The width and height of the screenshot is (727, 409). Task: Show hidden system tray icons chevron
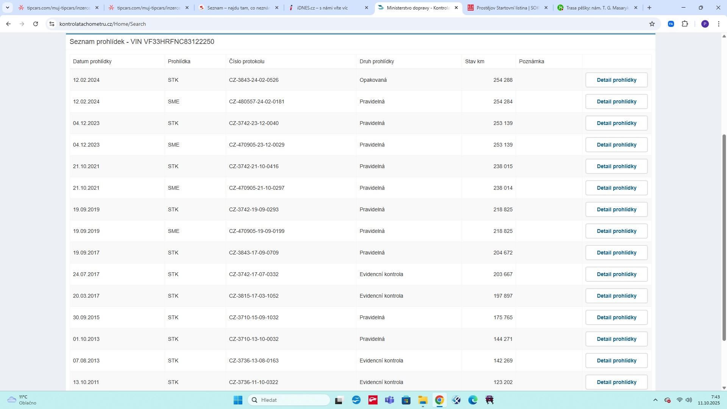point(655,400)
